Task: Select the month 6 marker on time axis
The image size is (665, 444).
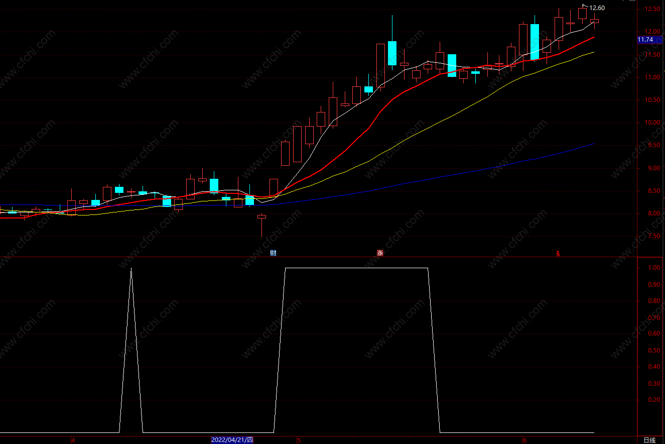Action: pos(524,440)
